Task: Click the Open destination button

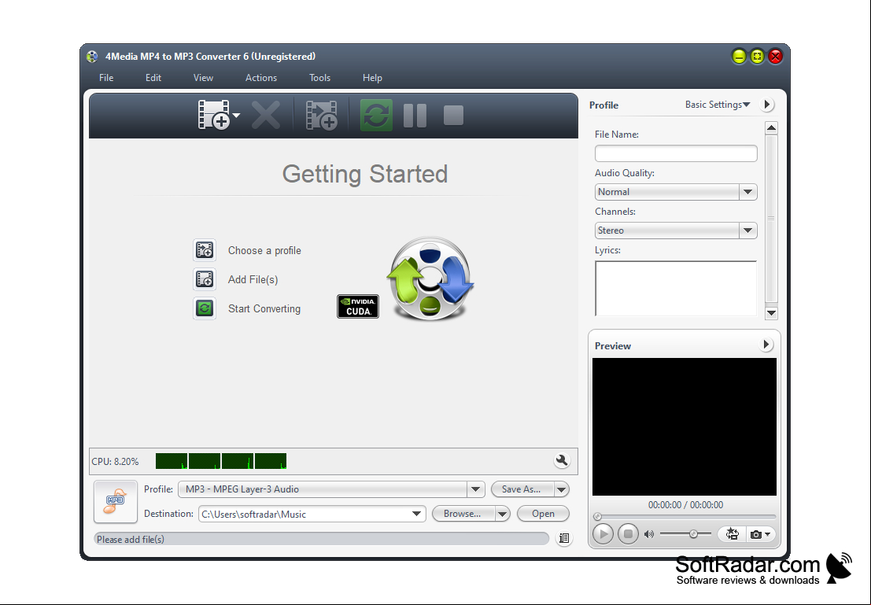Action: tap(543, 514)
